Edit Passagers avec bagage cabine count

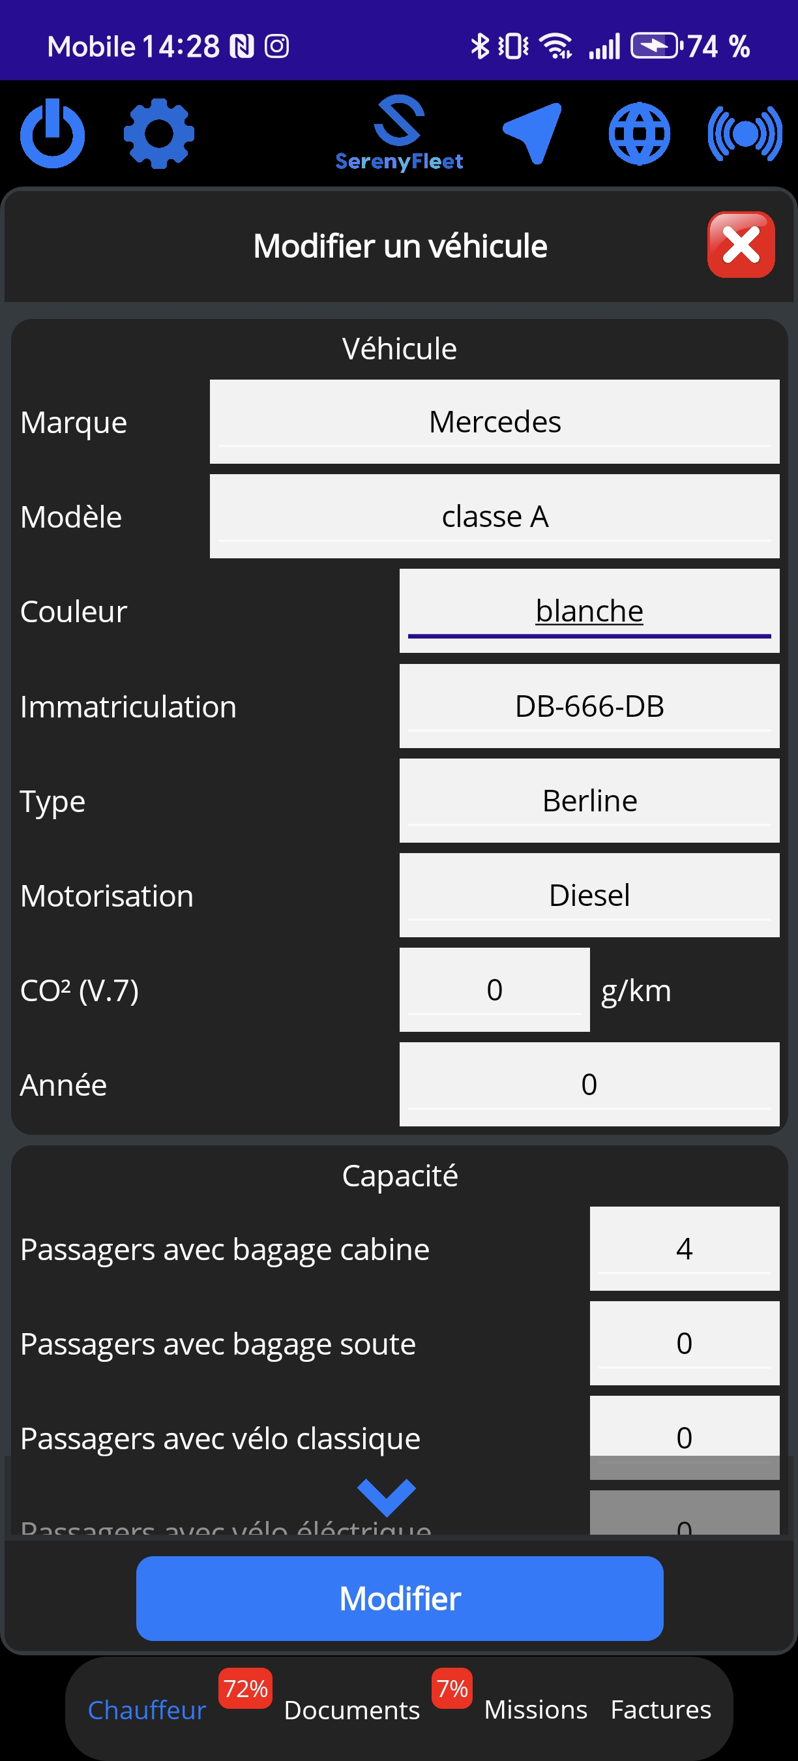pyautogui.click(x=684, y=1249)
